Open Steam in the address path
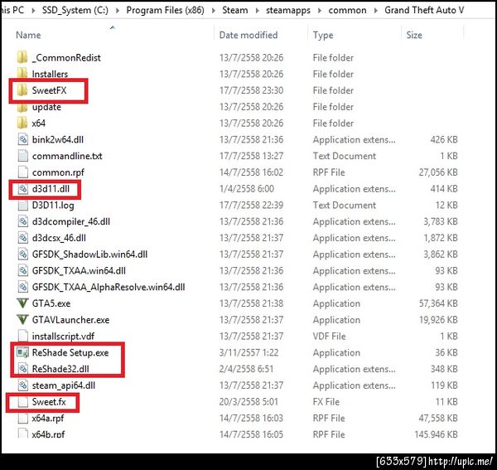This screenshot has width=497, height=470. 235,10
